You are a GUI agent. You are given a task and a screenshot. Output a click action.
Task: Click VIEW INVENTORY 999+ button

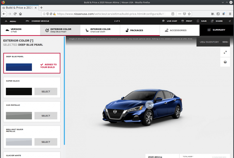[213, 42]
